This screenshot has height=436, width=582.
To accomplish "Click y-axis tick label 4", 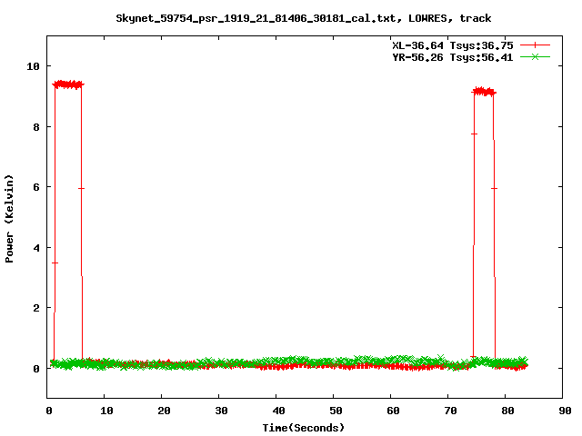I will click(36, 248).
